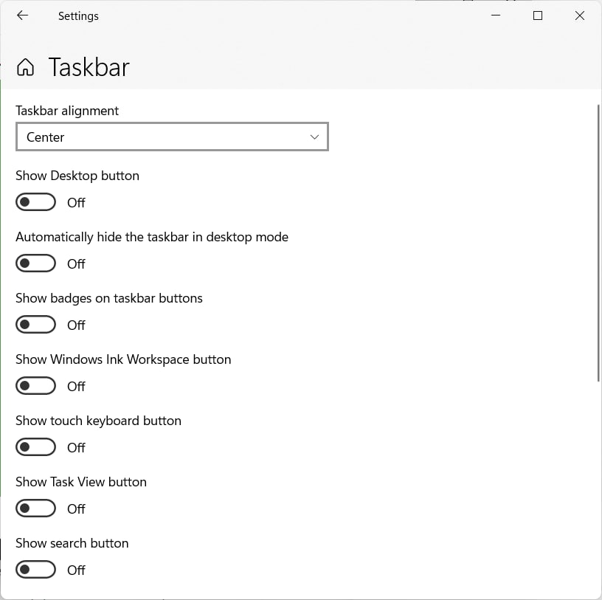This screenshot has width=602, height=600.
Task: Open the Taskbar alignment dropdown
Action: [172, 137]
